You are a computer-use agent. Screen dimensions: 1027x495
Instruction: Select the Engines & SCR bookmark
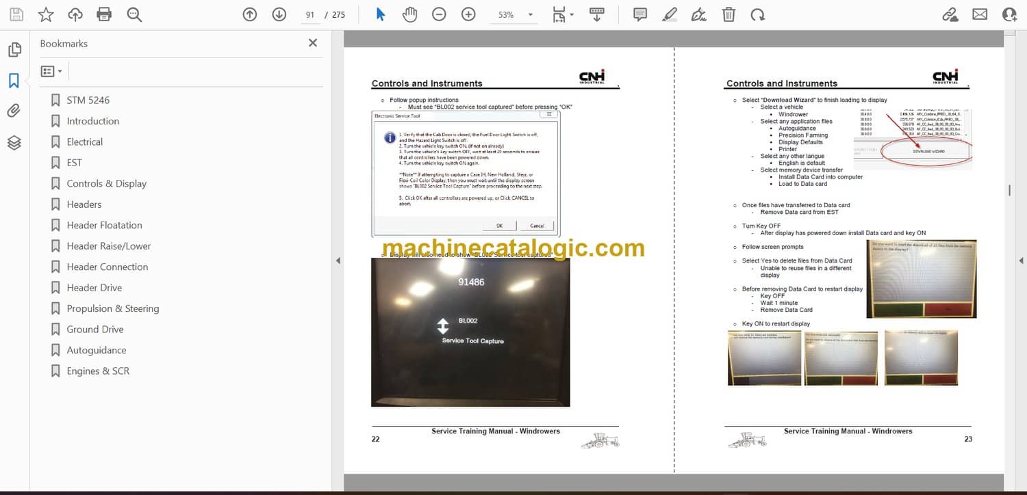point(98,371)
